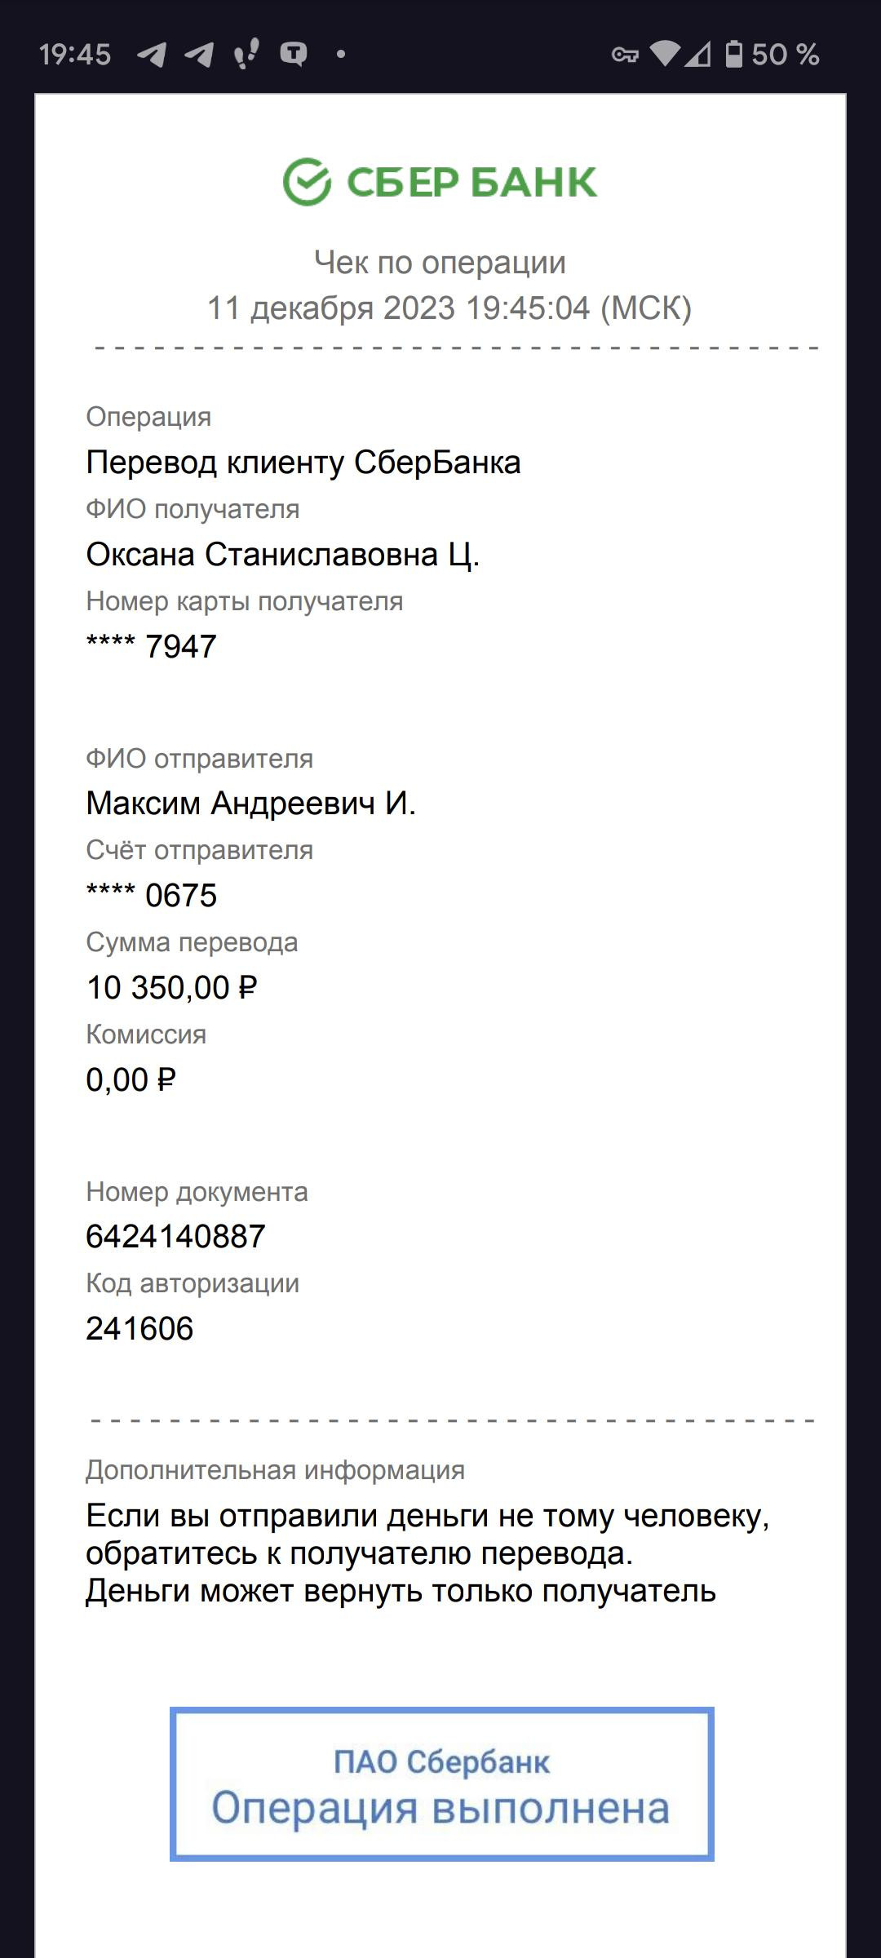This screenshot has width=881, height=1958.
Task: Tap the 50 % battery percentage text
Action: pyautogui.click(x=785, y=54)
